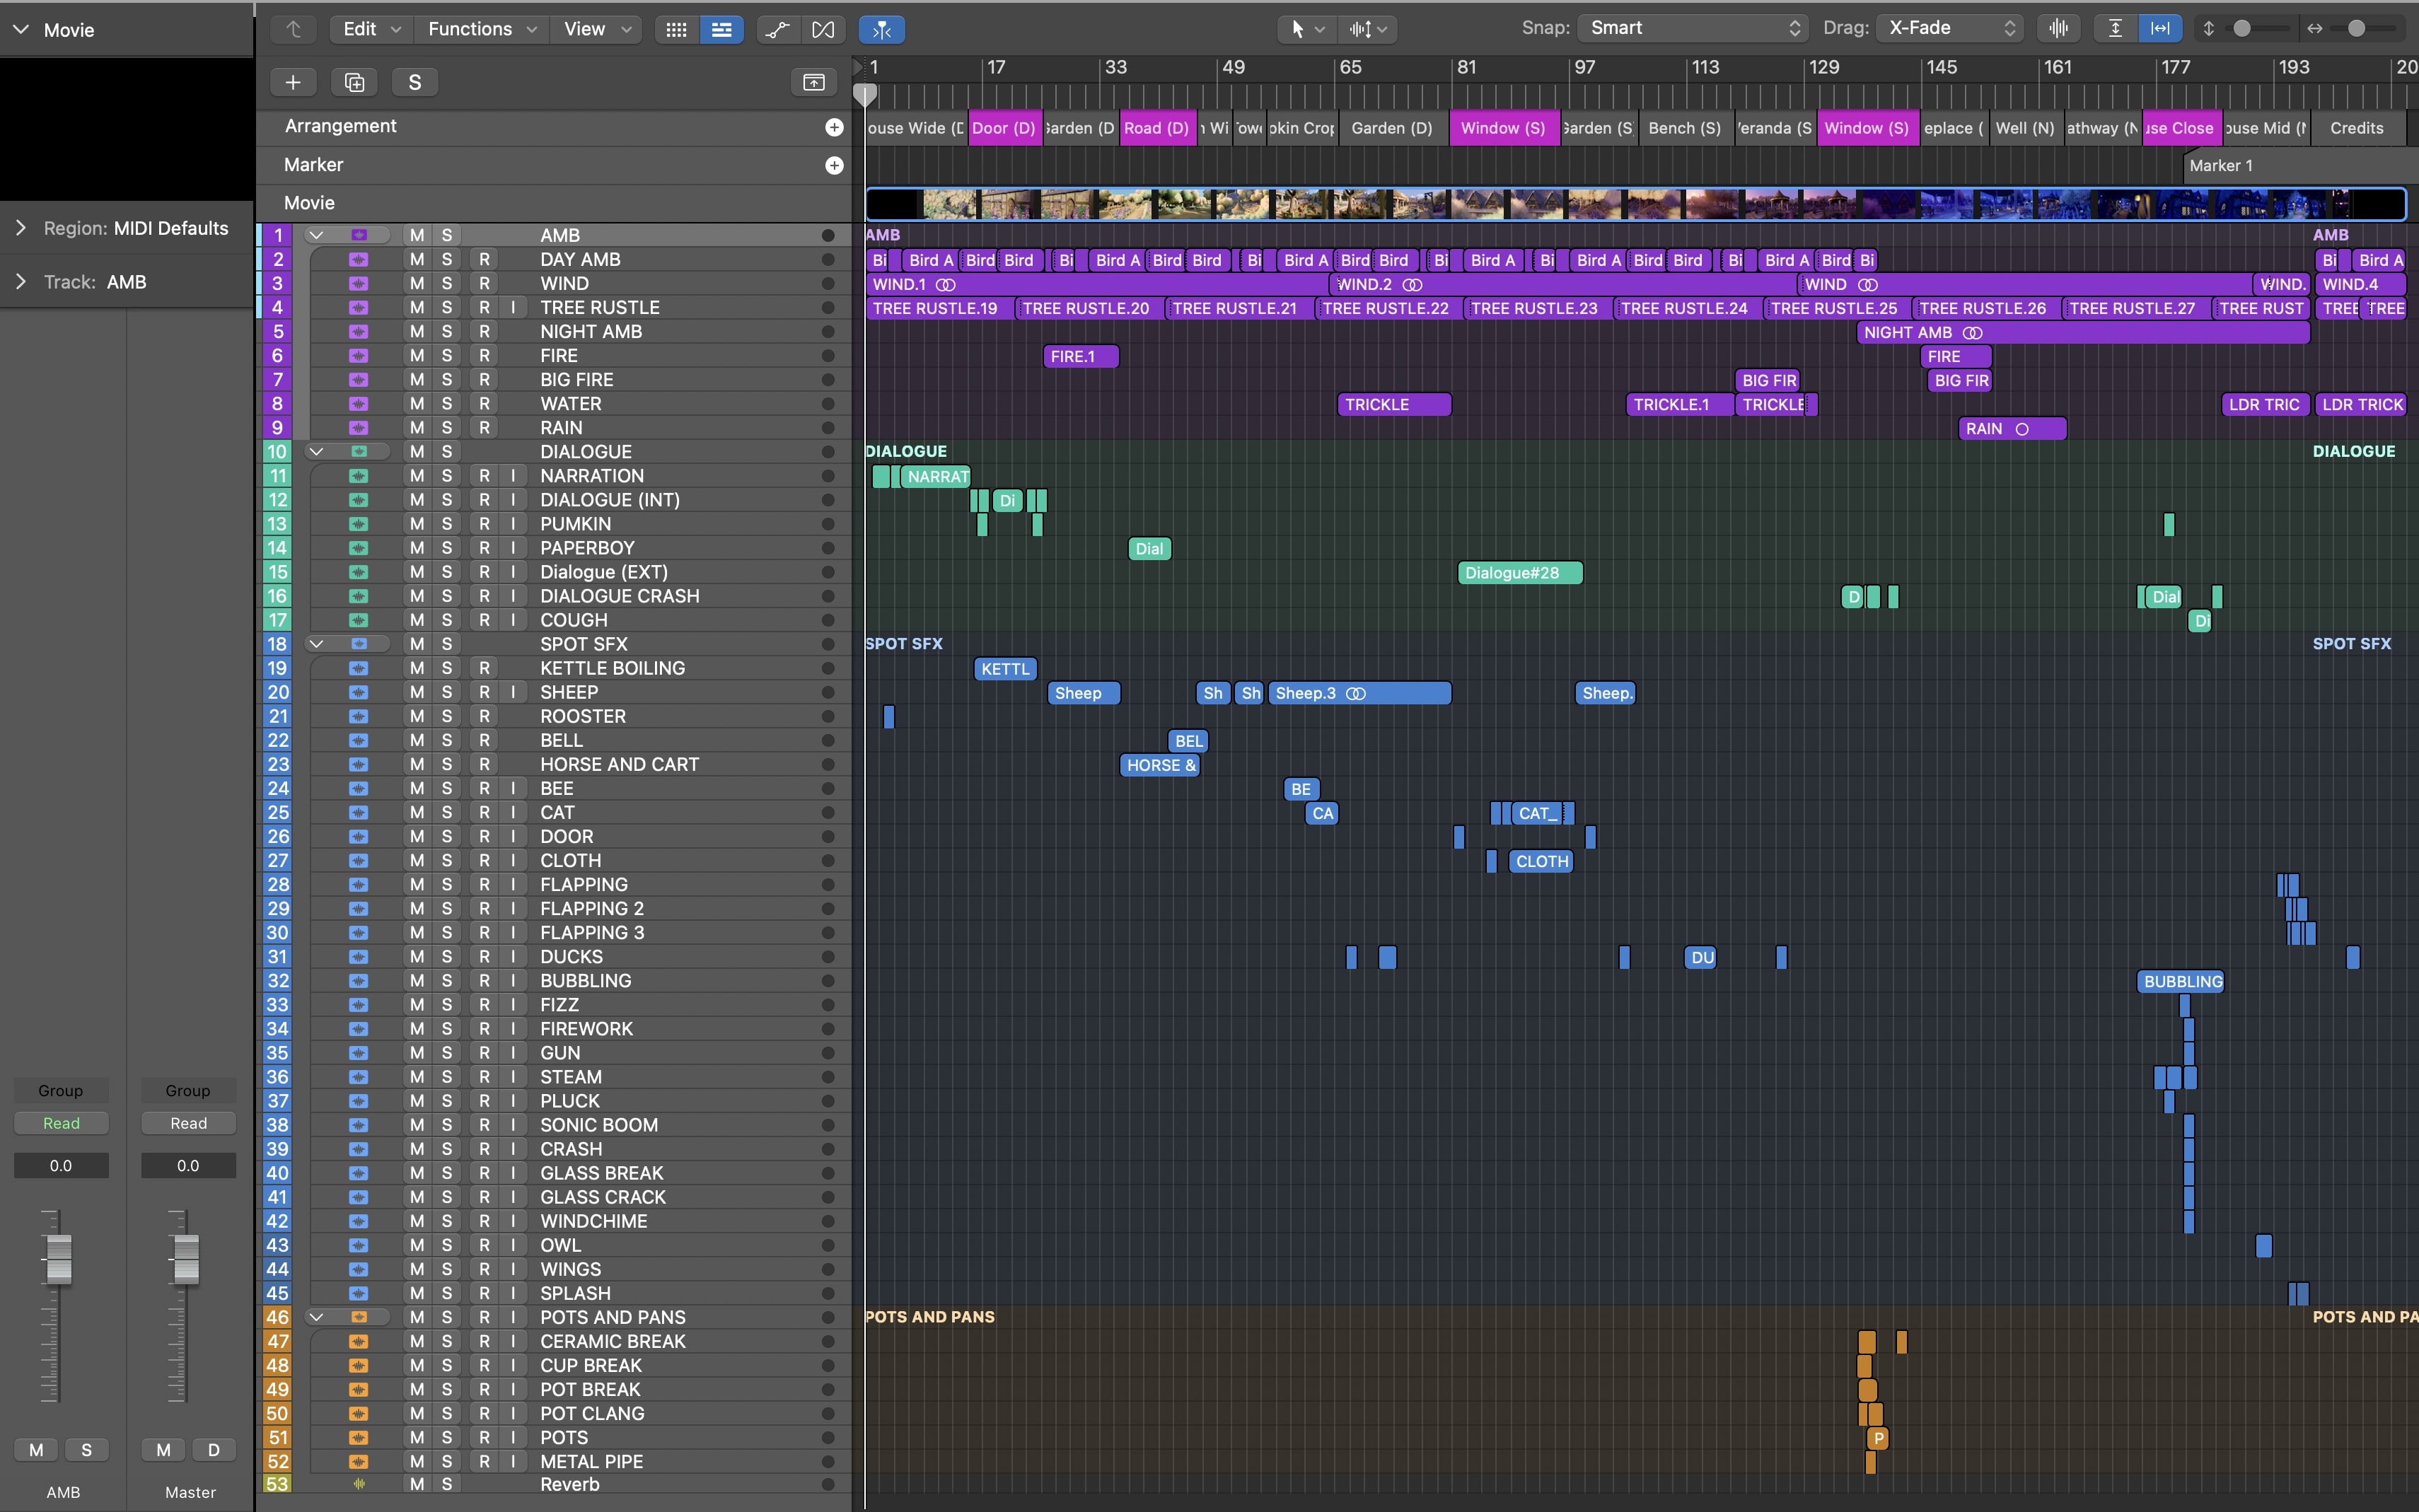Open the Edit menu

pyautogui.click(x=371, y=29)
